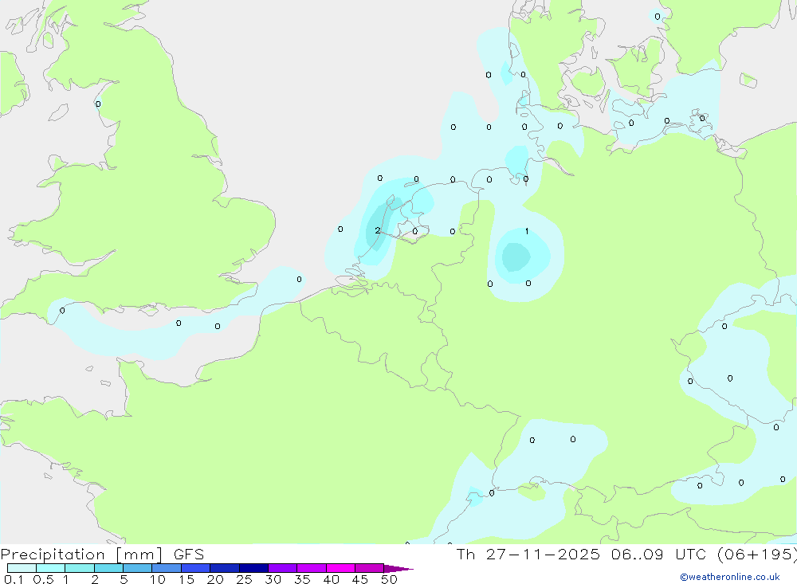Viewport: 797px width, 584px height.
Task: Click the map value '1' over northern Germany
Action: [527, 231]
